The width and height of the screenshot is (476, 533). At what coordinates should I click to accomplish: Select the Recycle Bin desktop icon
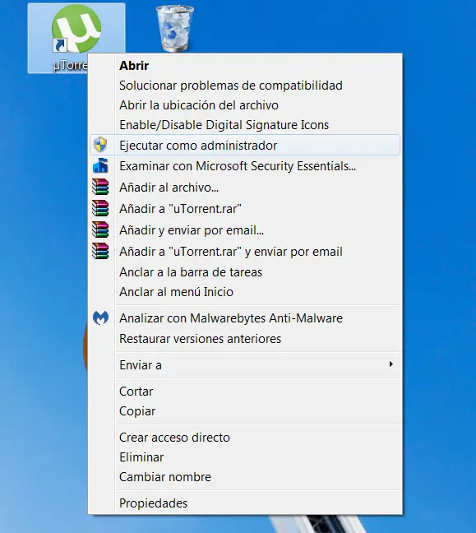174,29
